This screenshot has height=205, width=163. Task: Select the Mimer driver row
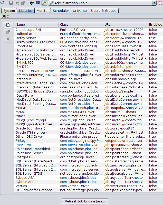pyautogui.click(x=89, y=116)
